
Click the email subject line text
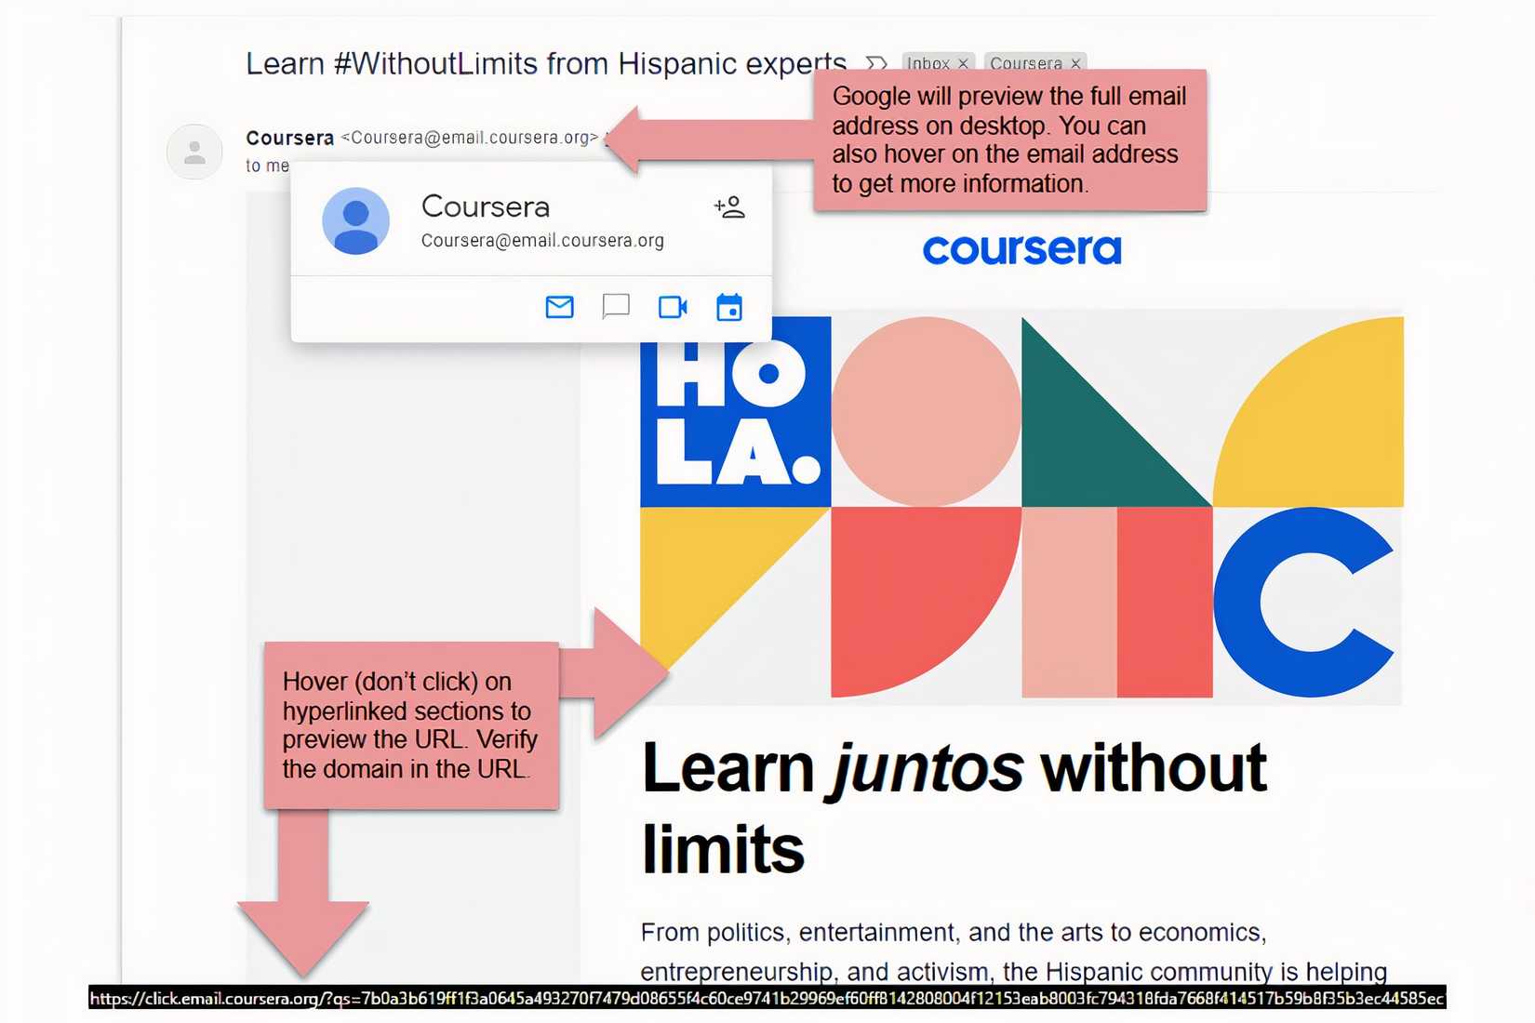(545, 63)
